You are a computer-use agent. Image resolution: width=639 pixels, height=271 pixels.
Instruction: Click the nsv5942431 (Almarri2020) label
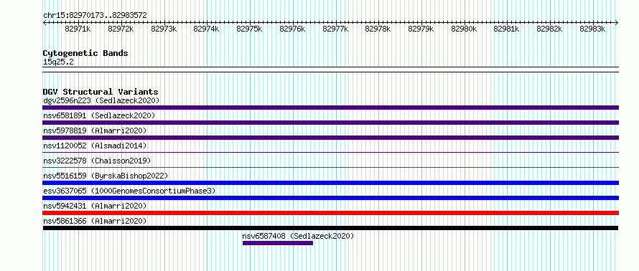95,206
